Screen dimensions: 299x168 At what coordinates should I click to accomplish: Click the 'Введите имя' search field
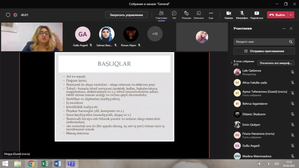[261, 42]
